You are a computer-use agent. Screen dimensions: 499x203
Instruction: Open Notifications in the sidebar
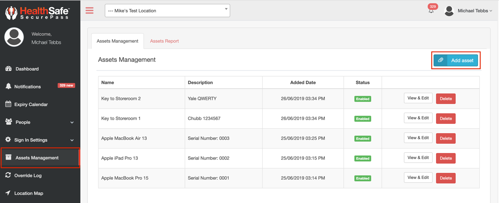coord(28,87)
